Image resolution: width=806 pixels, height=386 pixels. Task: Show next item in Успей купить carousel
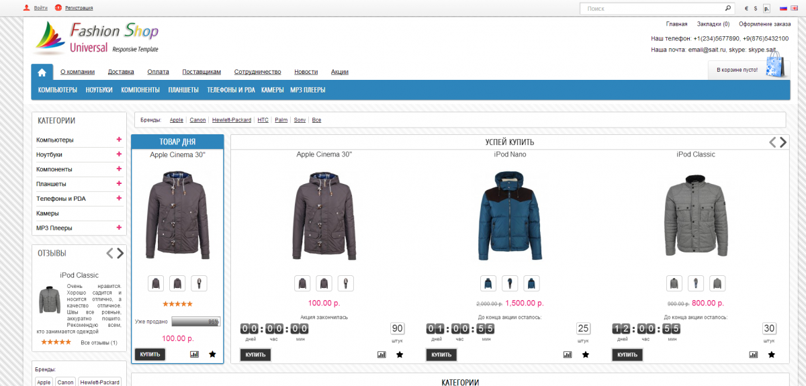click(x=783, y=142)
